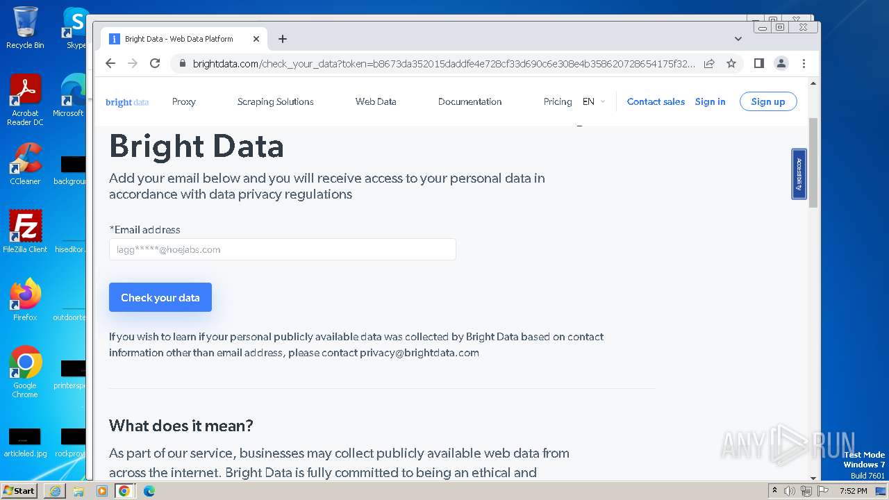
Task: Go to the Pricing page
Action: point(558,101)
